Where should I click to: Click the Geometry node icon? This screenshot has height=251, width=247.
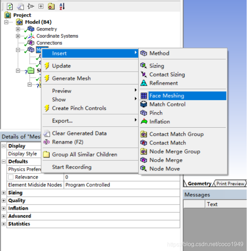click(31, 29)
